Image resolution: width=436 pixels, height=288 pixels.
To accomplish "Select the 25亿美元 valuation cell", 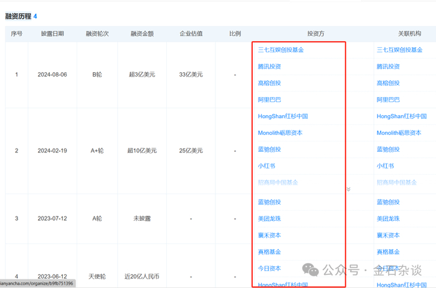I will tap(191, 151).
